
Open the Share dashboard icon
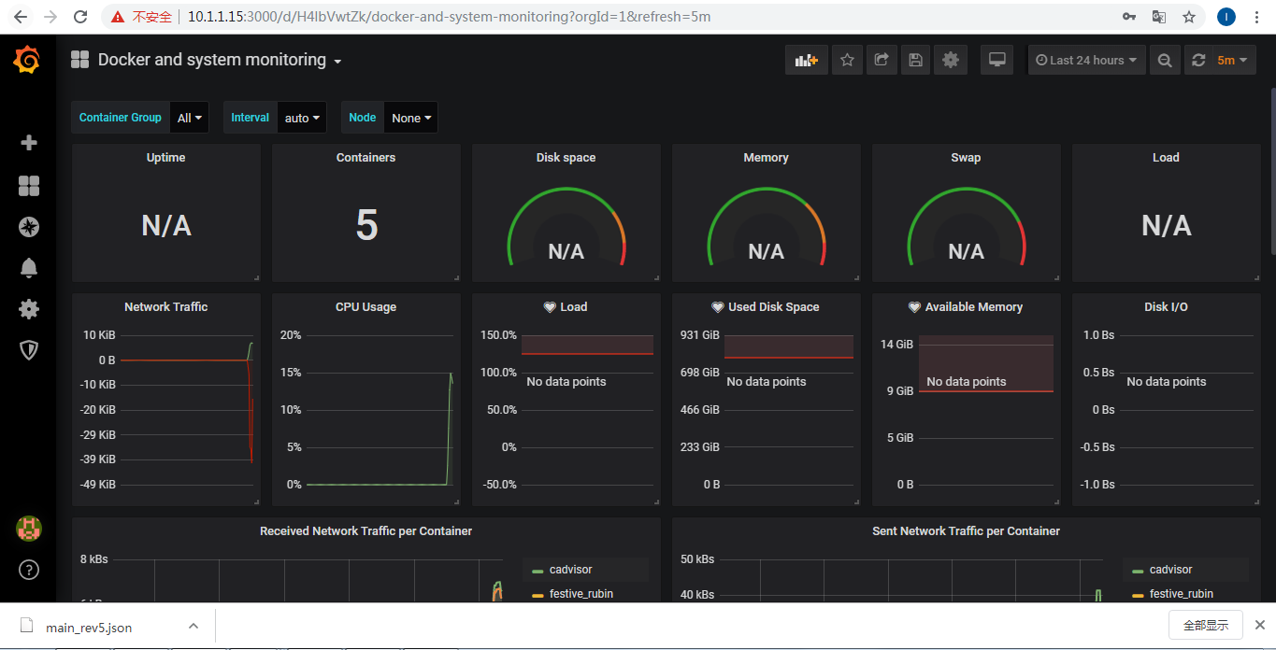[x=881, y=60]
